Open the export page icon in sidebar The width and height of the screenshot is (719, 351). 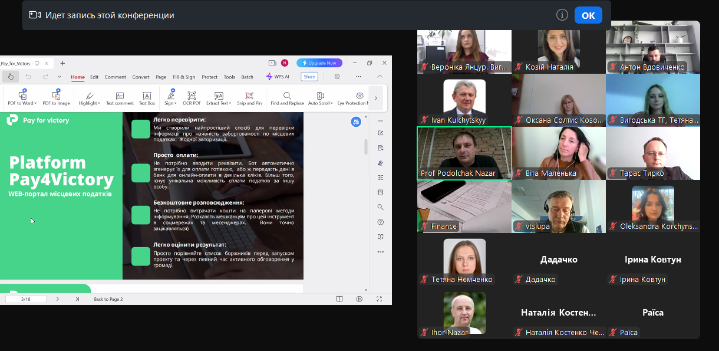(x=380, y=147)
